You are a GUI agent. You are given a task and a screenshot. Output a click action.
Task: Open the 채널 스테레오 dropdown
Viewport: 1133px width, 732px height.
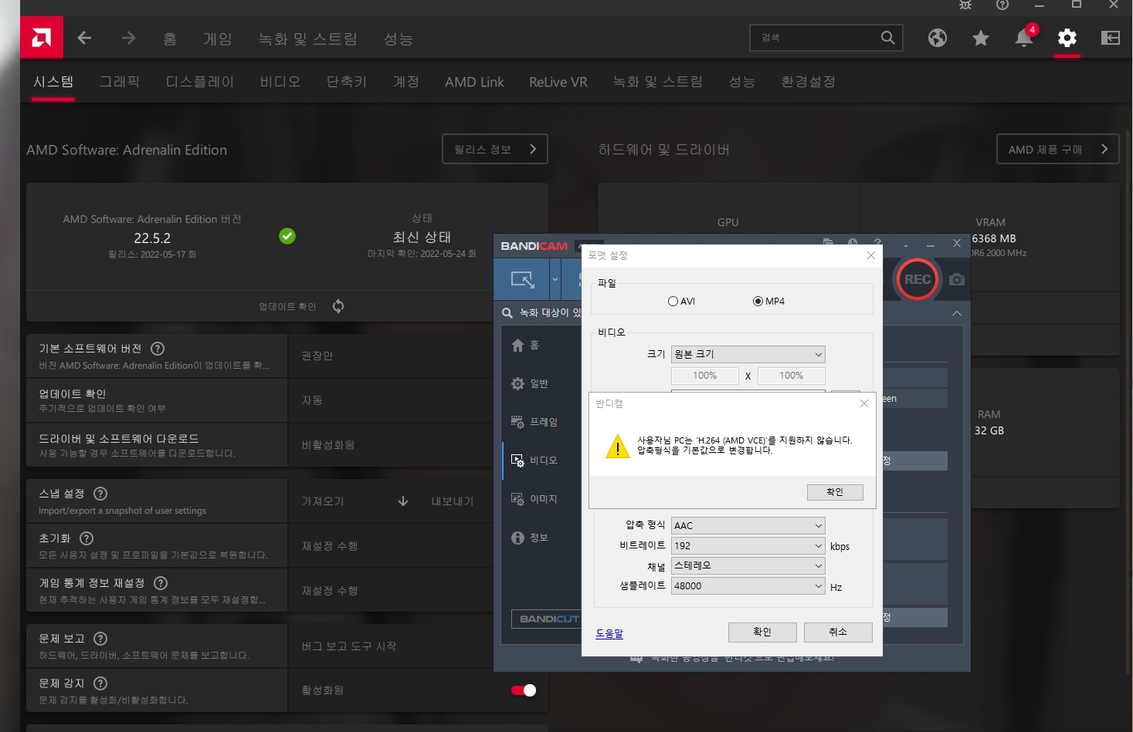(748, 565)
